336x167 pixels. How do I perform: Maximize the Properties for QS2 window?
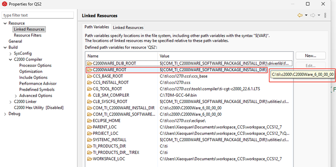[x=308, y=4]
